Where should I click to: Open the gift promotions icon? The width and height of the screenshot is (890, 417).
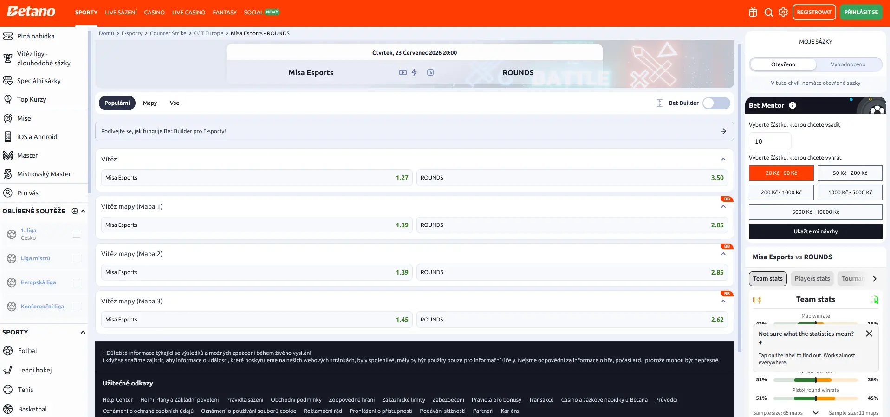tap(753, 13)
